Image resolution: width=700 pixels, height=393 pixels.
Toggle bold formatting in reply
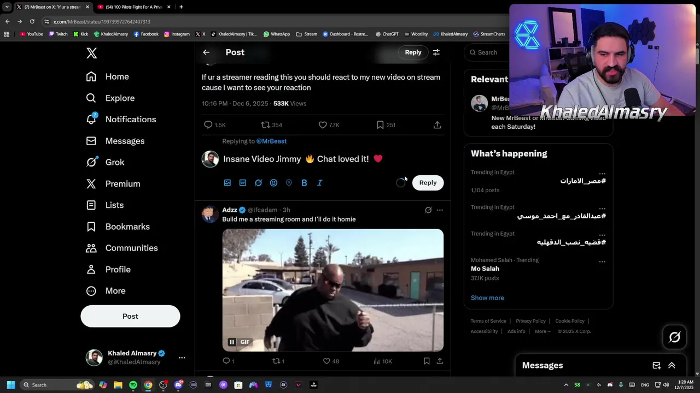pyautogui.click(x=304, y=183)
